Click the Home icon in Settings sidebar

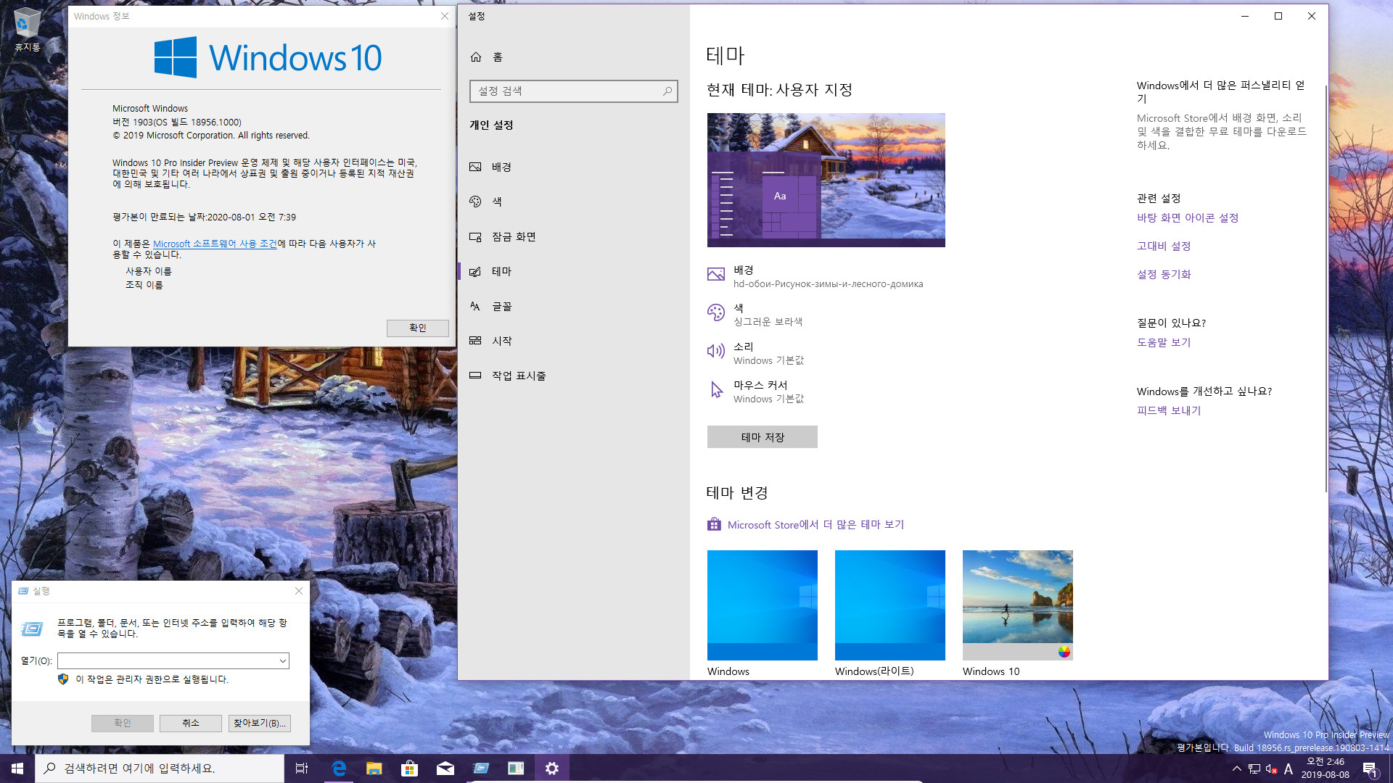click(x=476, y=57)
